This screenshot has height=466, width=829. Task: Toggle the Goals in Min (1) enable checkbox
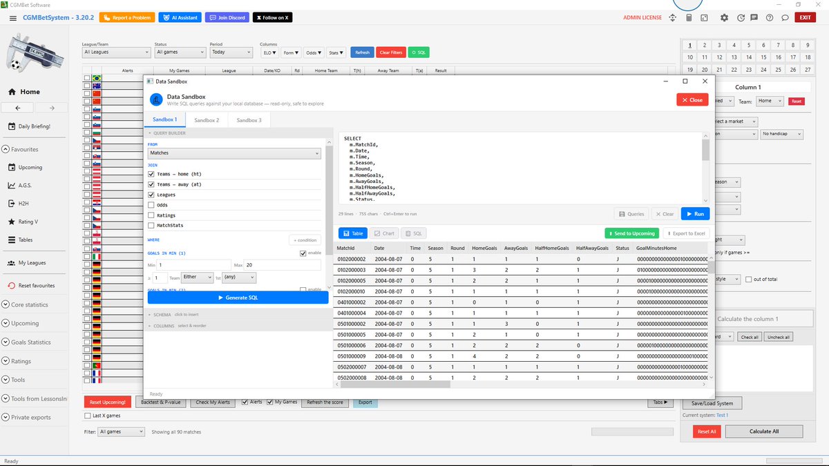coord(303,253)
